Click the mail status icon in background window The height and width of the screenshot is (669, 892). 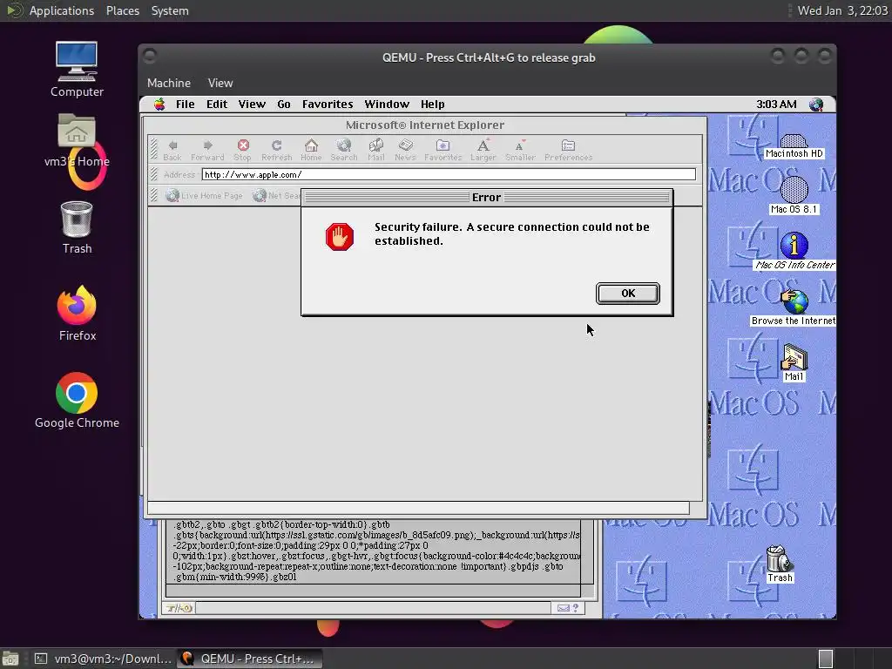click(x=564, y=608)
